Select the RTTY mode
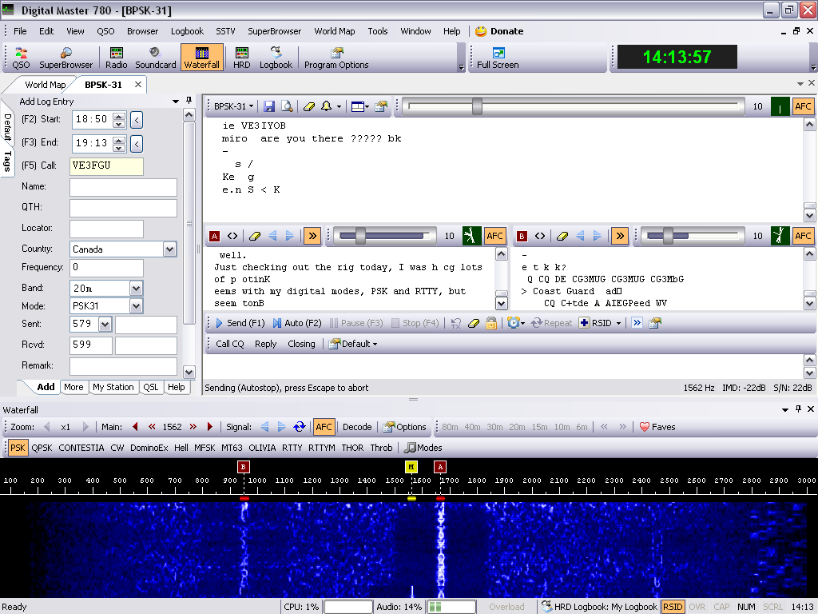The height and width of the screenshot is (614, 818). [292, 448]
